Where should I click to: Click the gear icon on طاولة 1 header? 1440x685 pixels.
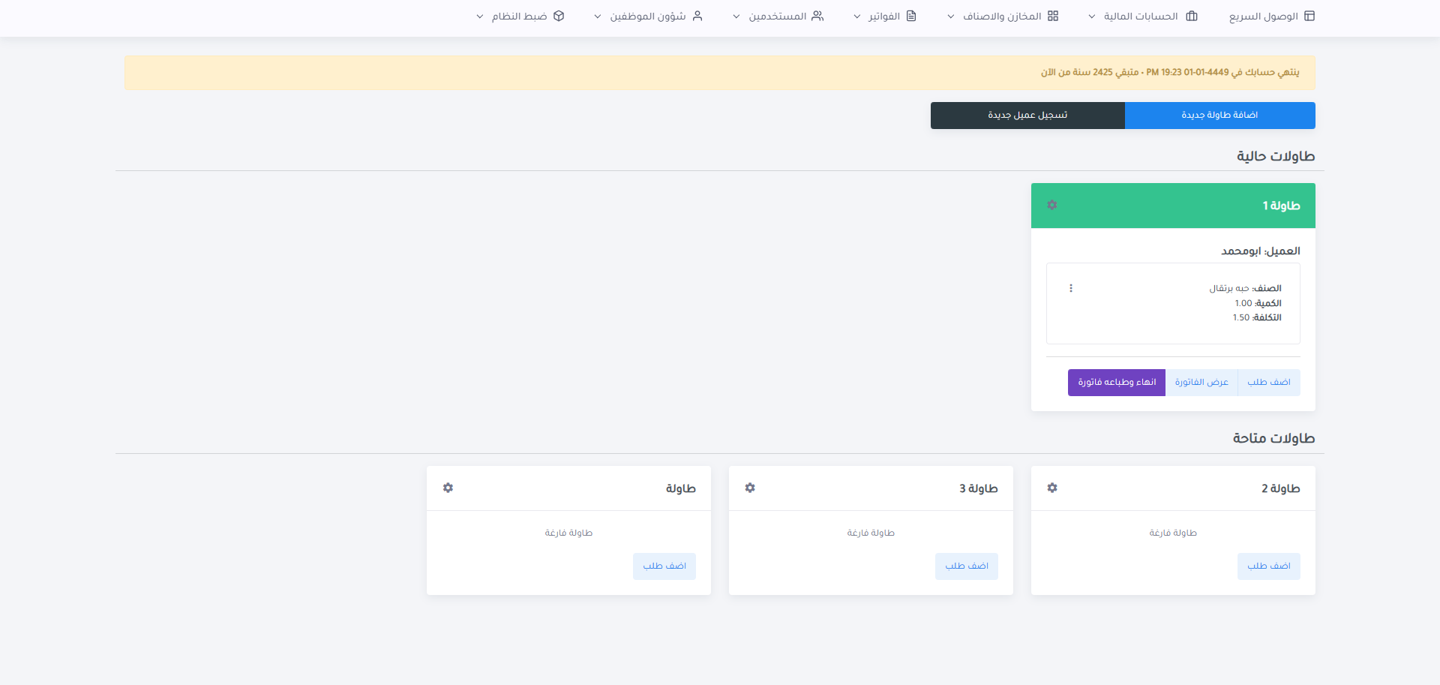[x=1052, y=205]
